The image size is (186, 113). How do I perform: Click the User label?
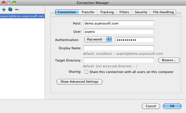click(77, 32)
